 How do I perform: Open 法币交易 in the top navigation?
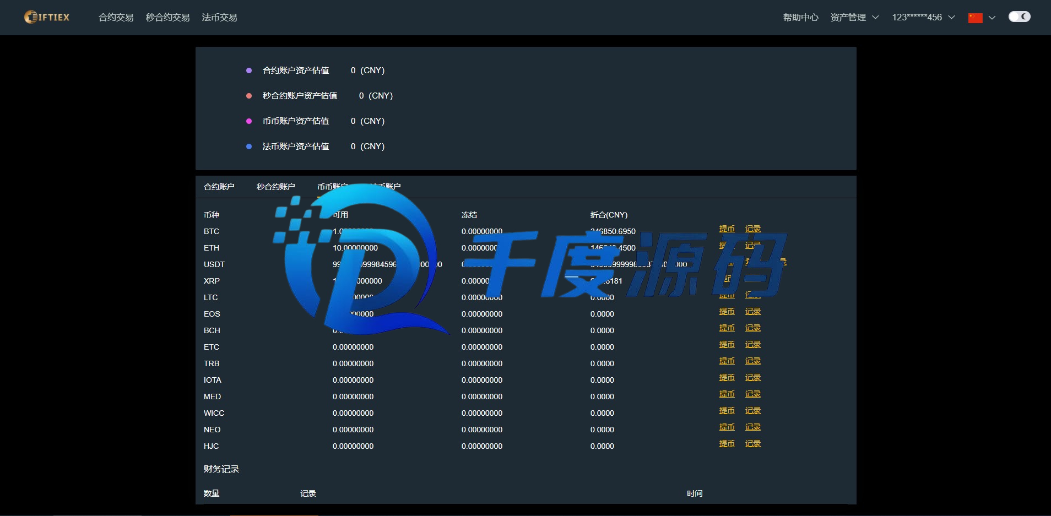(x=219, y=18)
